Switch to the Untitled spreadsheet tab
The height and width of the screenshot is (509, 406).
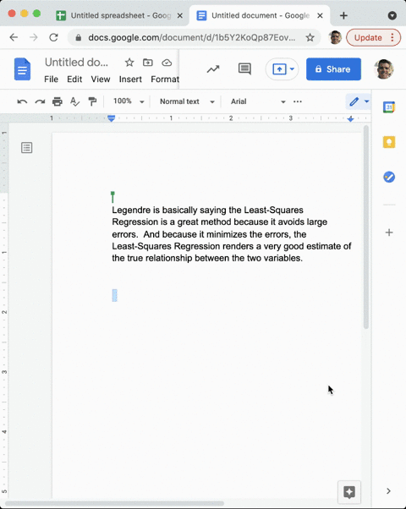[x=119, y=15]
